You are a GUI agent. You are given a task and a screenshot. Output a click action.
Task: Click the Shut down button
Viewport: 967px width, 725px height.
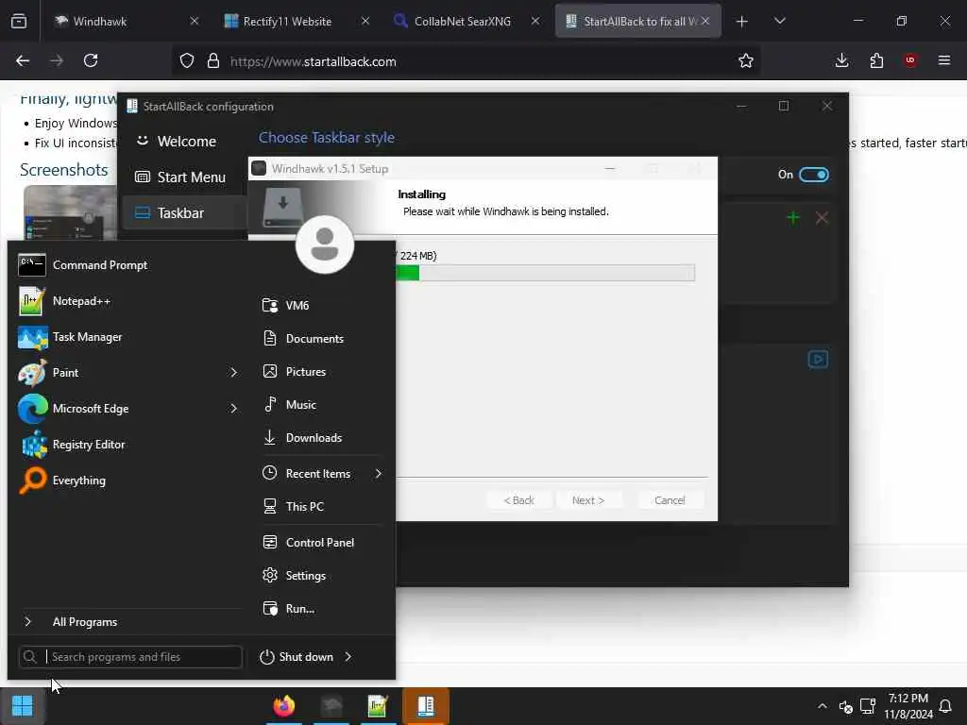click(297, 657)
